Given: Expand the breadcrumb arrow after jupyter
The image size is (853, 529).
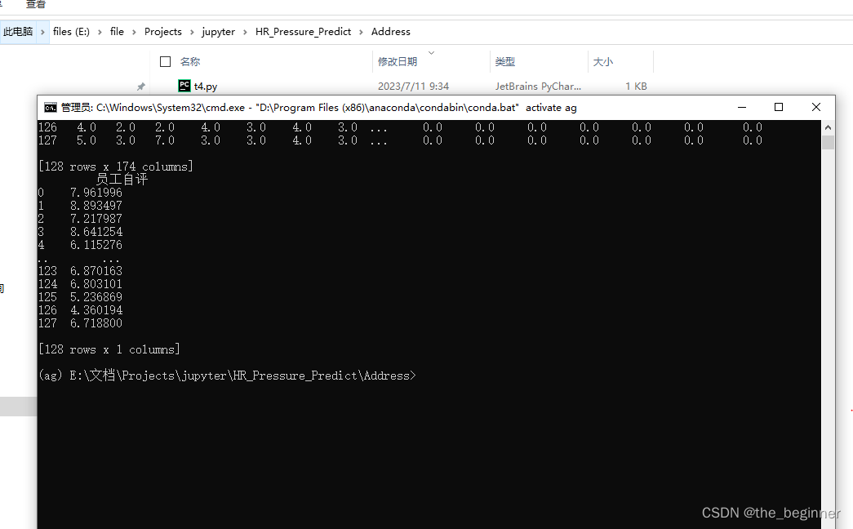Looking at the screenshot, I should click(x=243, y=31).
